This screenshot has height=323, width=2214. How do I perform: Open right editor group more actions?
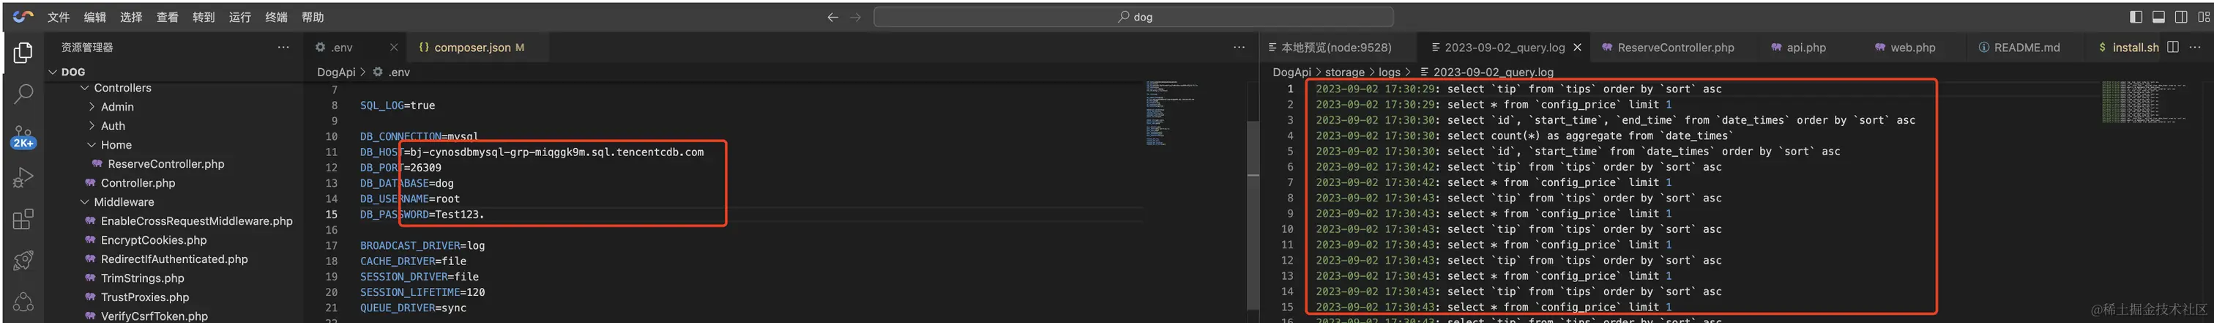click(x=2194, y=48)
